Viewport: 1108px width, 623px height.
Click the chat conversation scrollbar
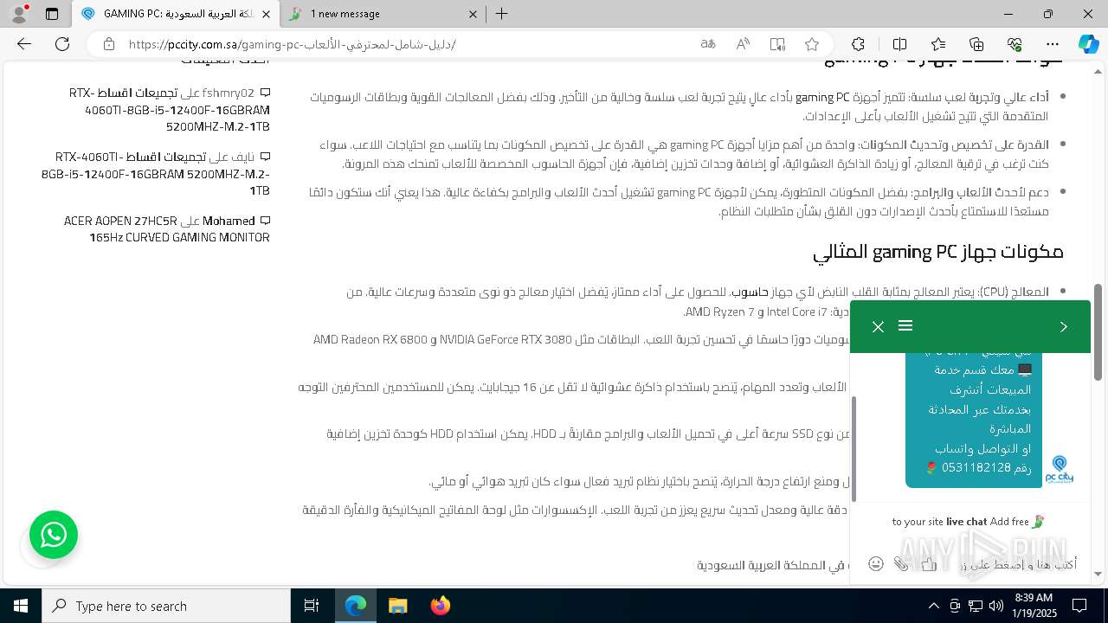coord(854,448)
